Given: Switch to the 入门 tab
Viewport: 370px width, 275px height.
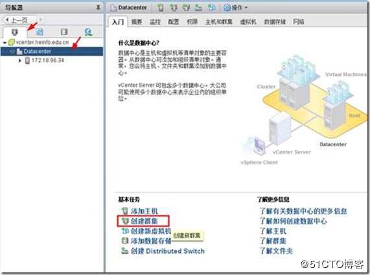Looking at the screenshot, I should click(118, 22).
